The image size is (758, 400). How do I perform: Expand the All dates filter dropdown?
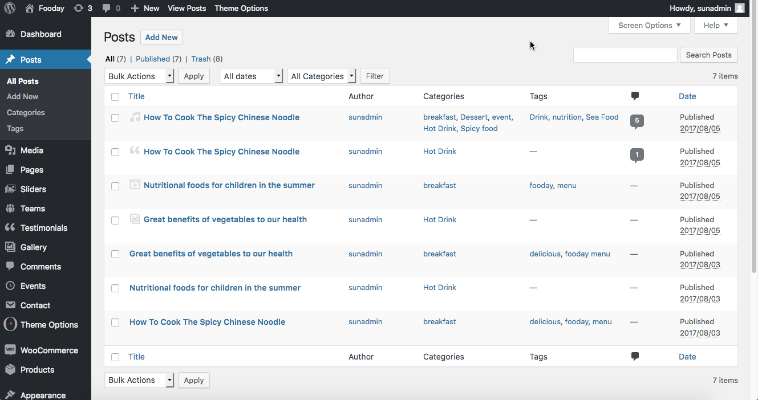252,76
